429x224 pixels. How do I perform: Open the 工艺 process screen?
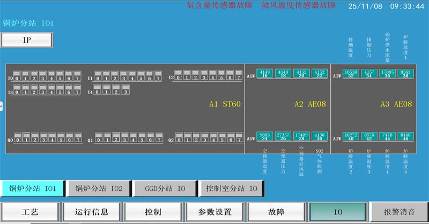[x=30, y=212]
